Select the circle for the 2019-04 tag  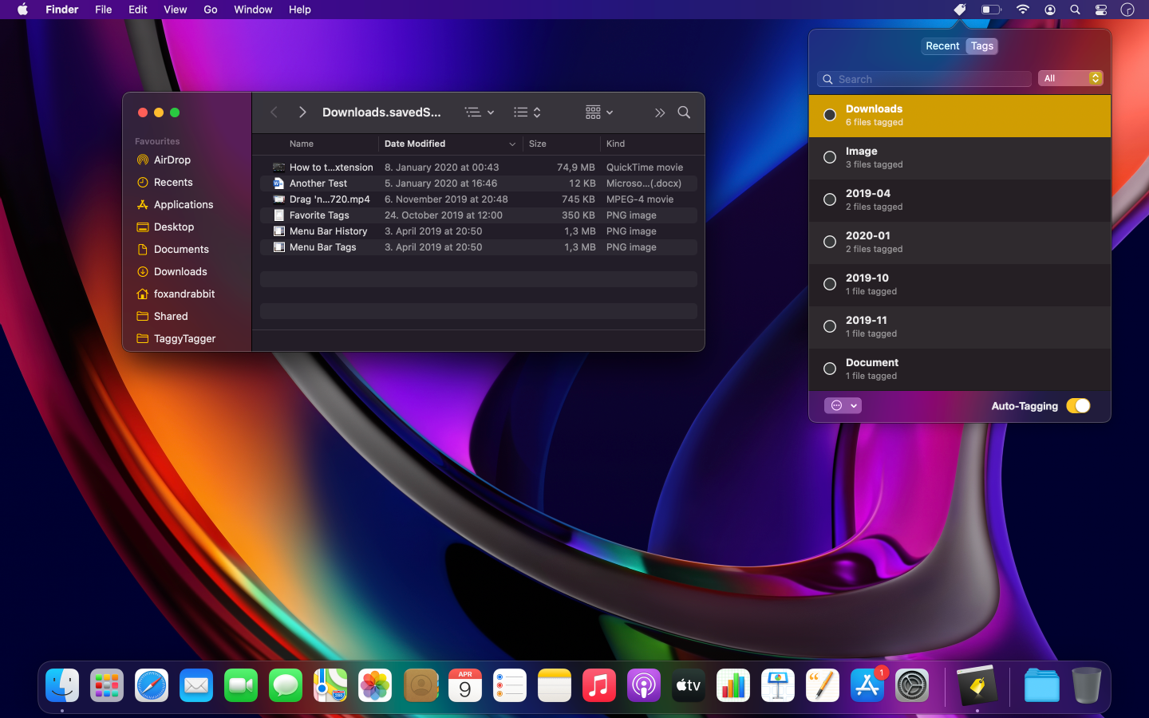(x=830, y=199)
